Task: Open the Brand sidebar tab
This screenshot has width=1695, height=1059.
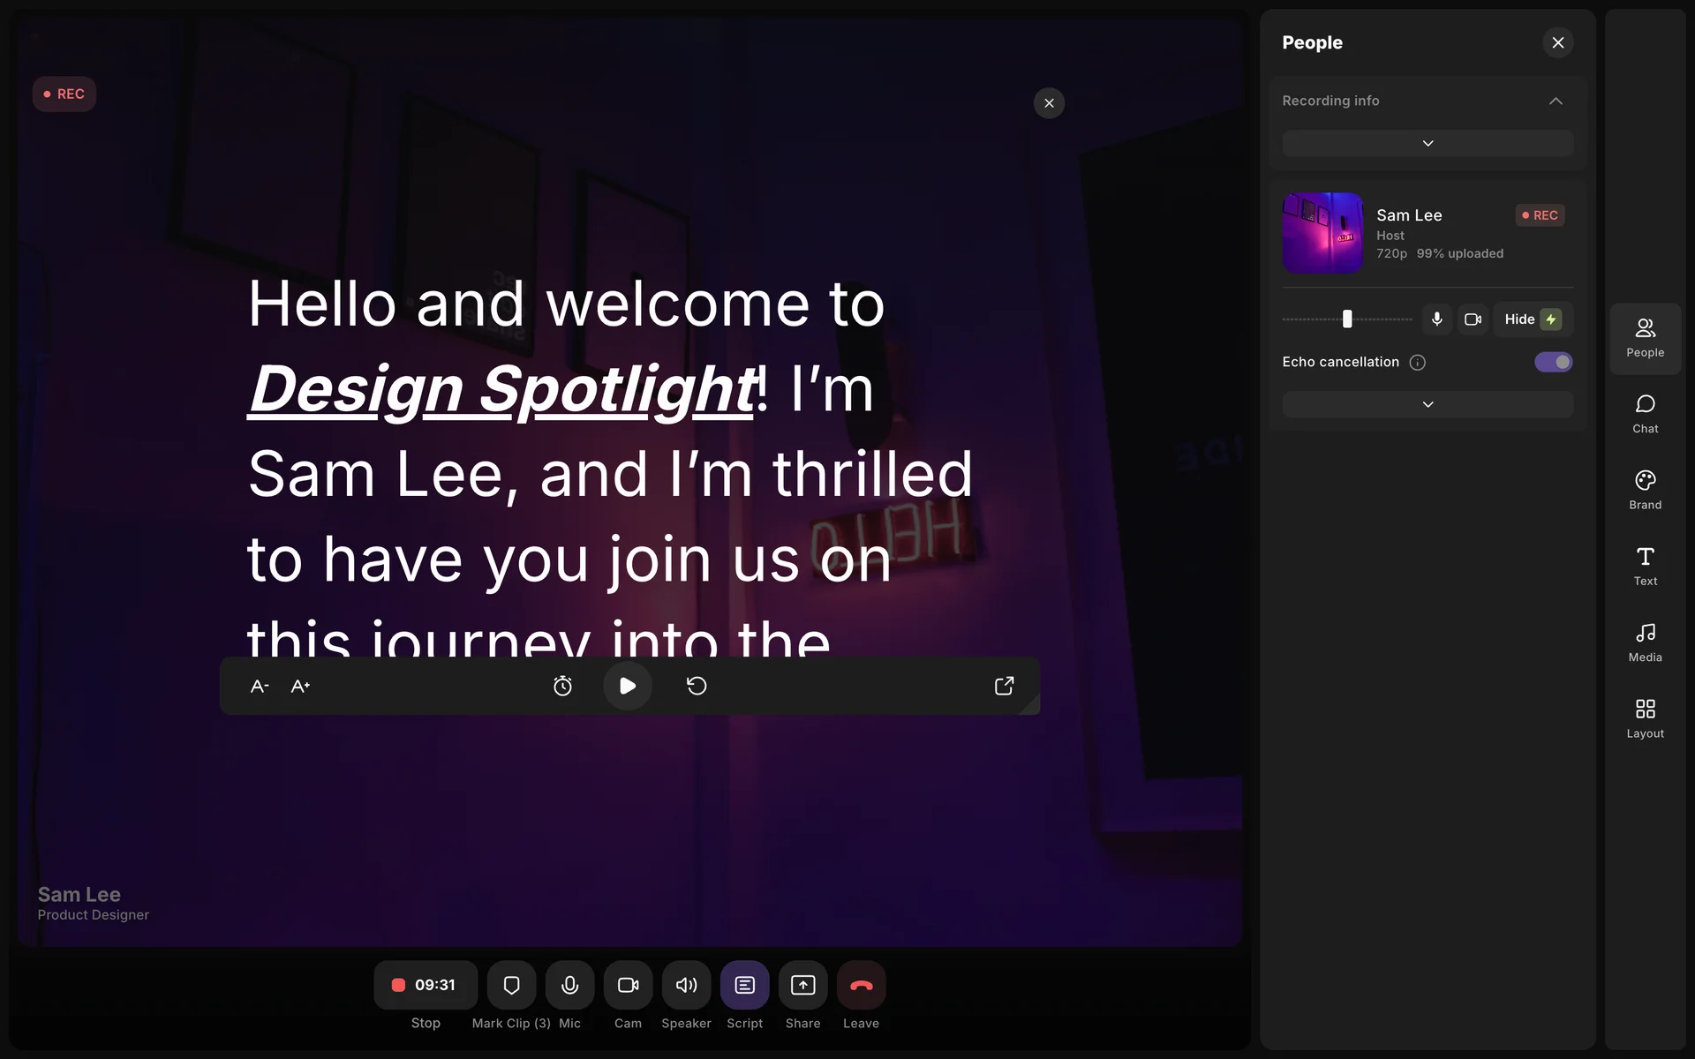Action: [x=1645, y=490]
